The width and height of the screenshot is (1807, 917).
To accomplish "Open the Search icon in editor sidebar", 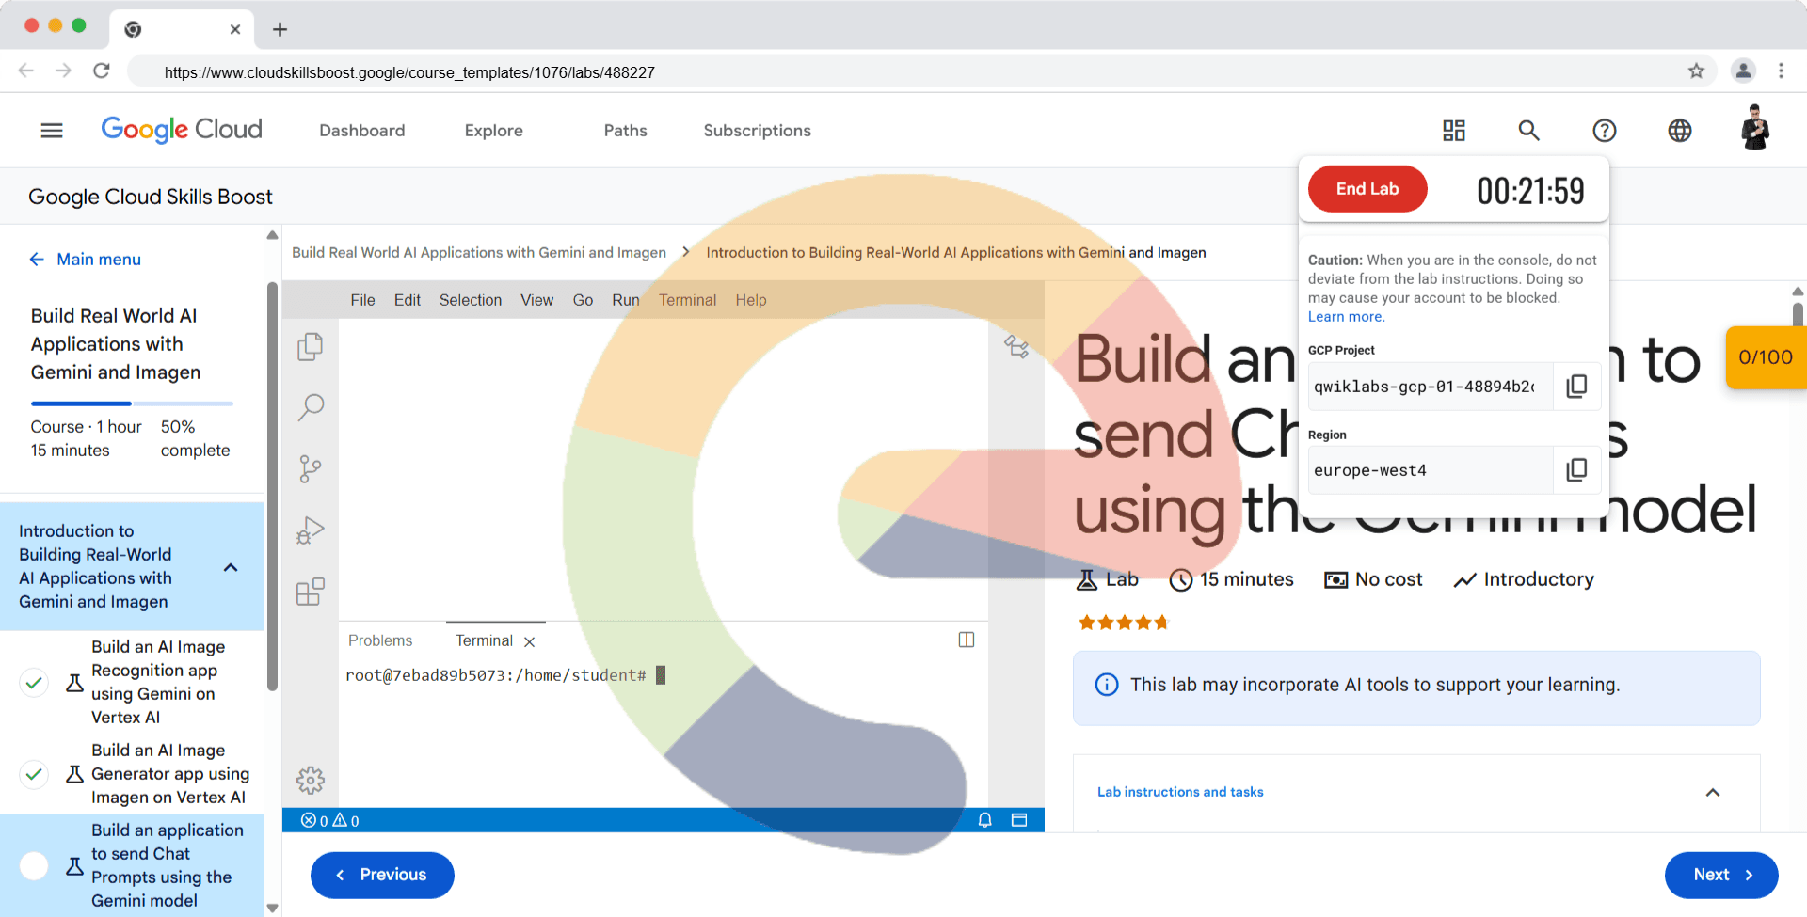I will coord(311,407).
